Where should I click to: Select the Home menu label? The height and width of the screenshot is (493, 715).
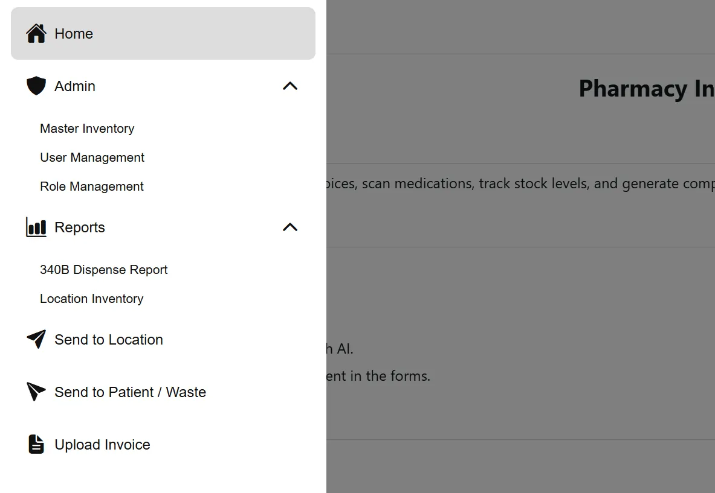[74, 34]
